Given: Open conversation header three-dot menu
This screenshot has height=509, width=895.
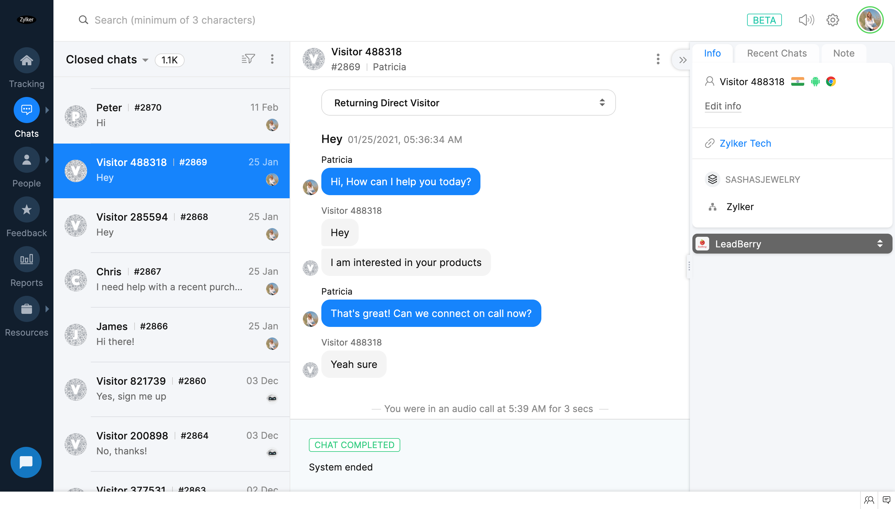Looking at the screenshot, I should tap(658, 59).
